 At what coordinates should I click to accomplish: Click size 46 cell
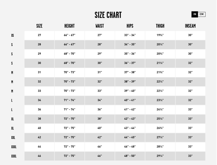[x=39, y=156]
